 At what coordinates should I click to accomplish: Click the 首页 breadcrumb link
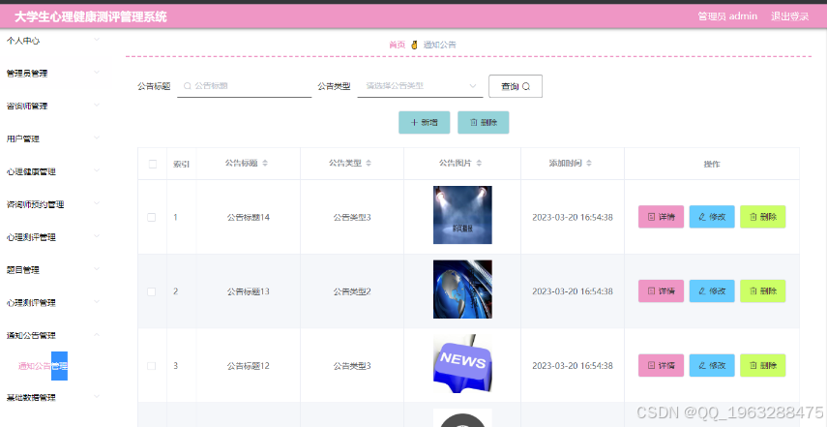[x=397, y=45]
